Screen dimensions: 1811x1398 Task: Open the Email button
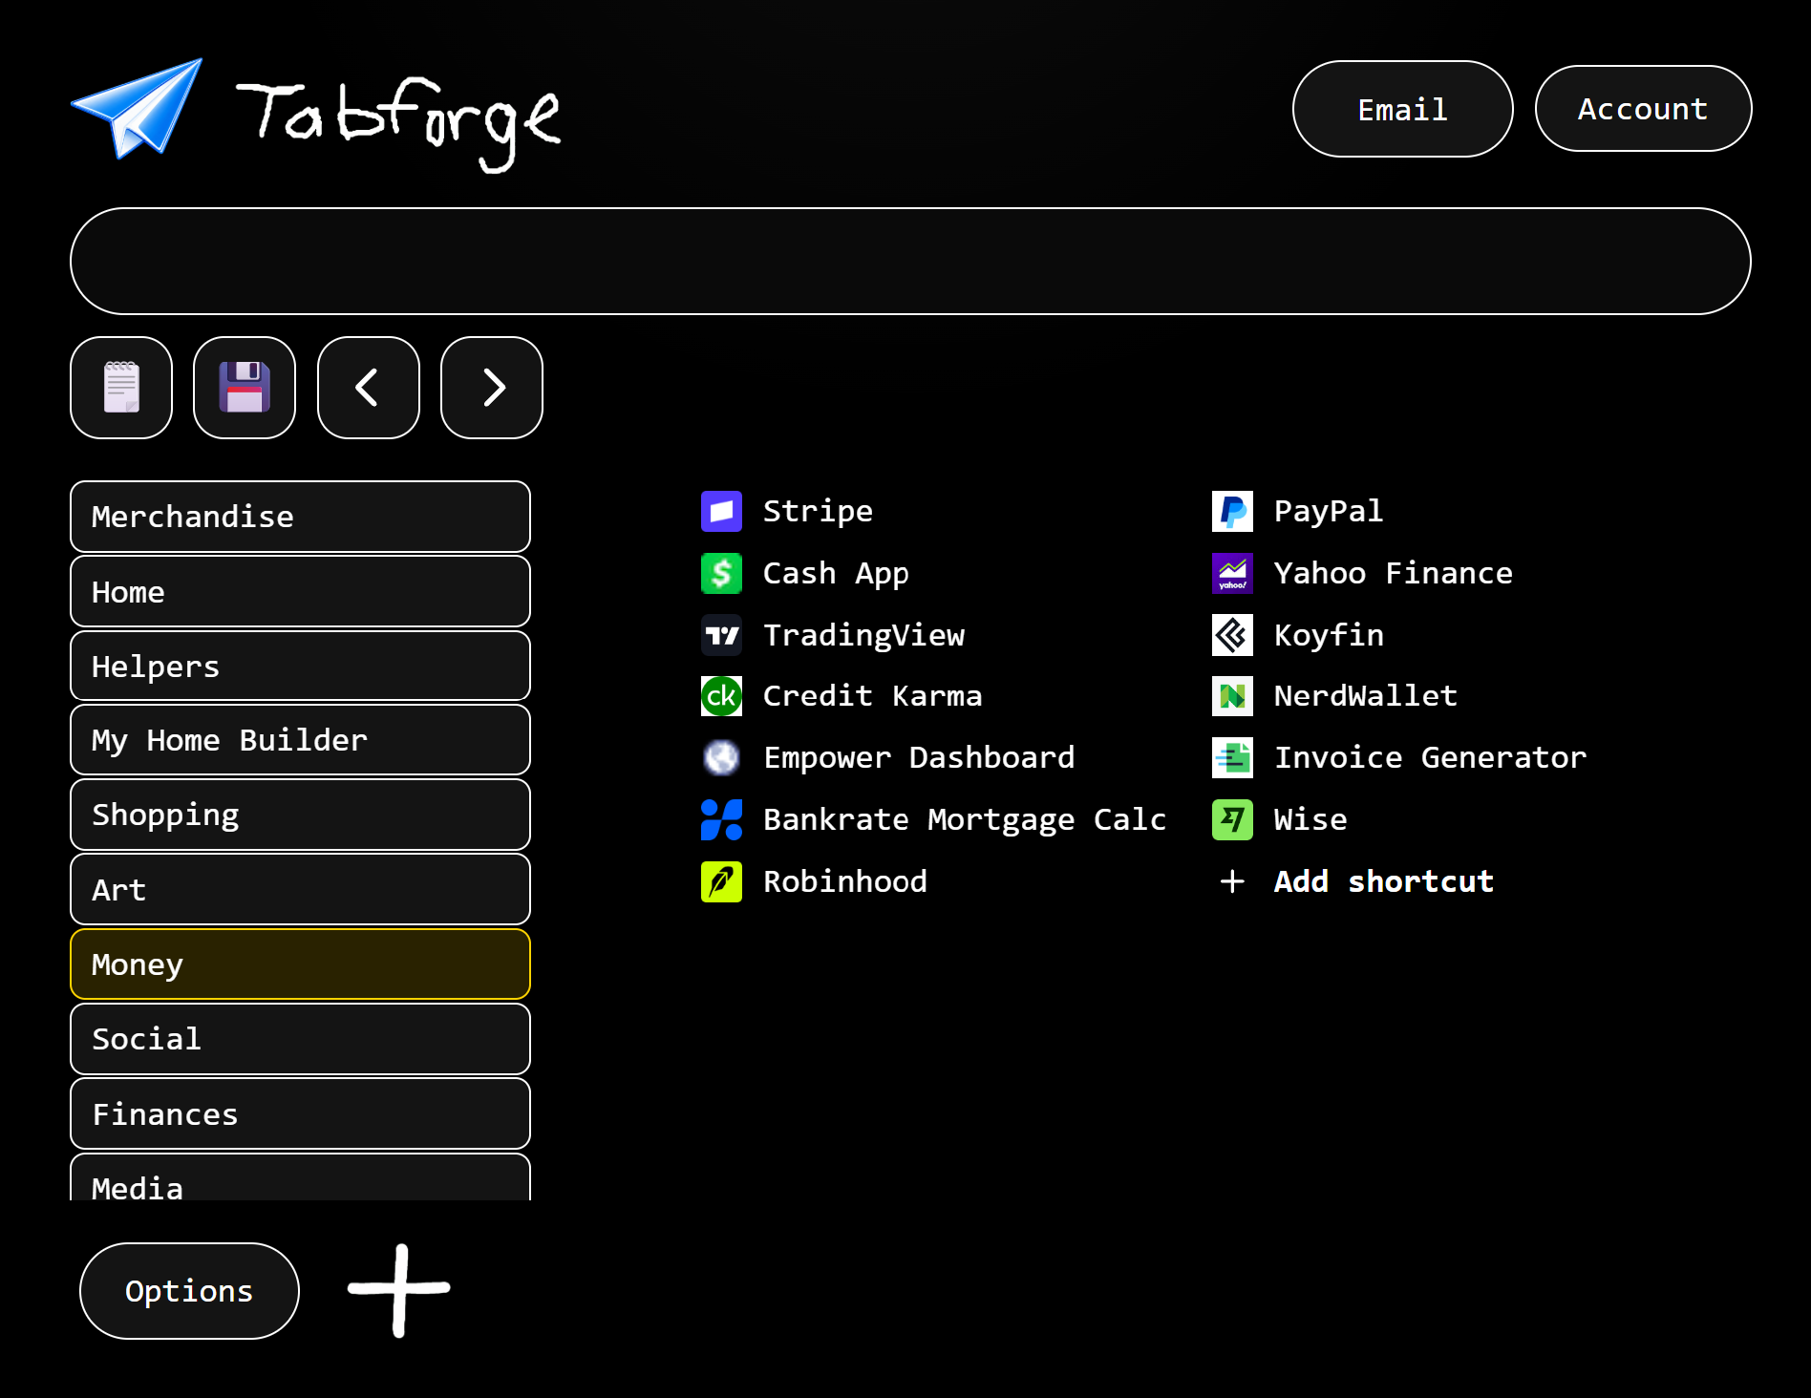(x=1402, y=109)
